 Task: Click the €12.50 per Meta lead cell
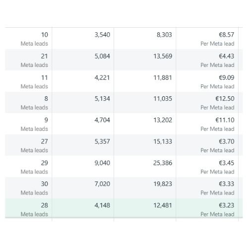[207, 103]
